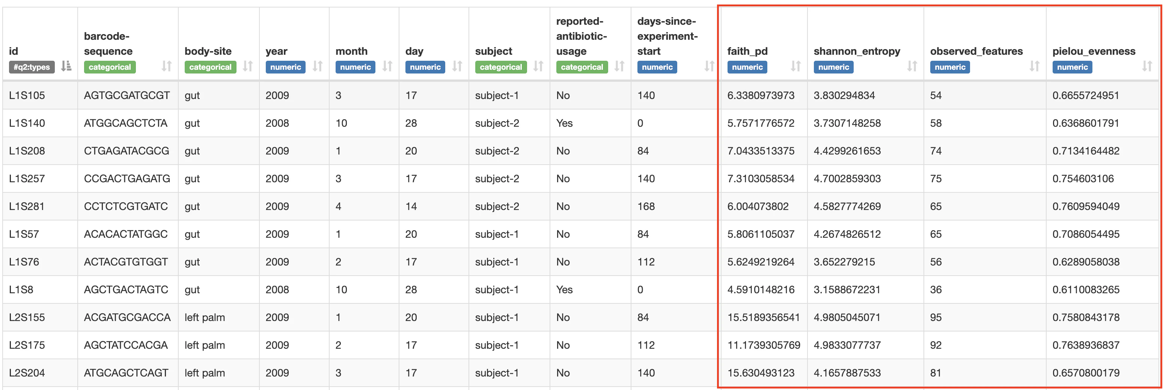1163x390 pixels.
Task: Click the observed_features column header label
Action: (x=976, y=51)
